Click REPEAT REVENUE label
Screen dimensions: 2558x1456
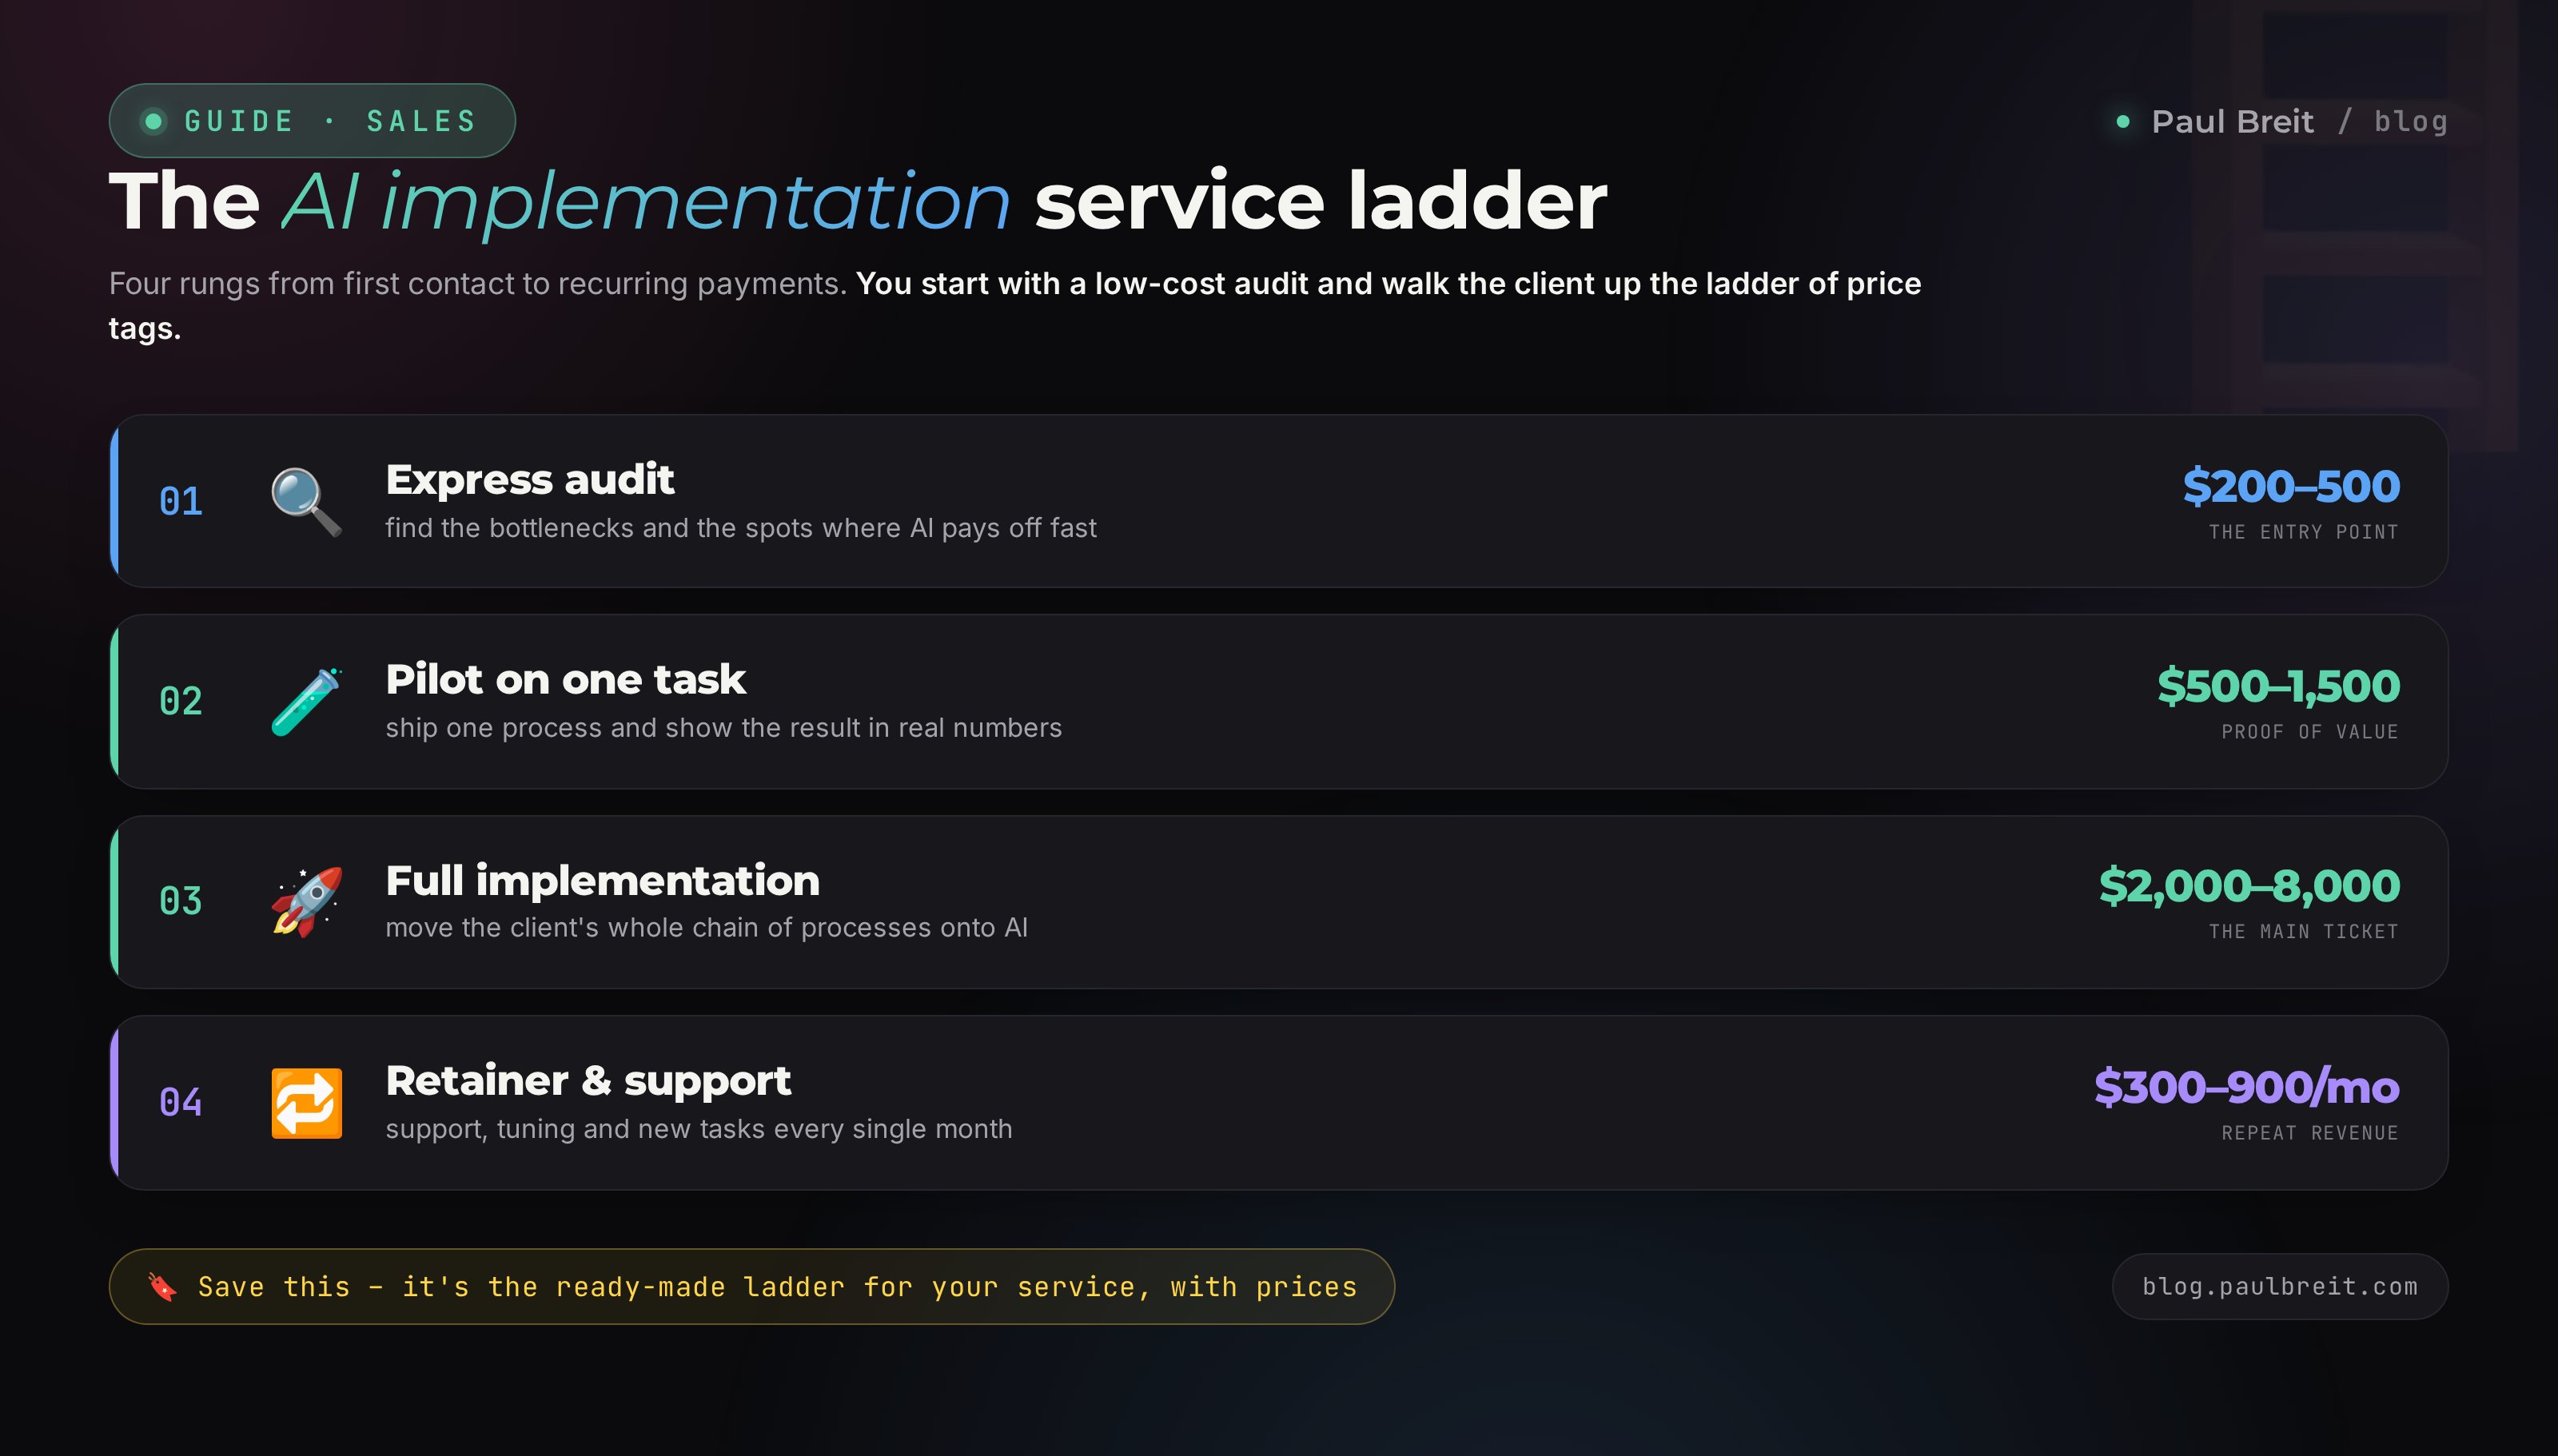[2310, 1133]
